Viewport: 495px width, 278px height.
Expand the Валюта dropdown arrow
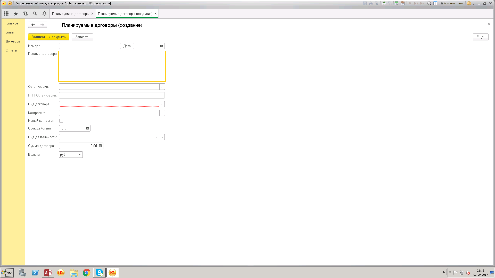coord(80,155)
